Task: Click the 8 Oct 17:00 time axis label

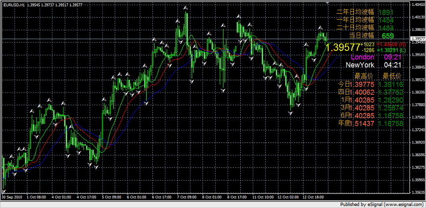Action: (x=237, y=197)
